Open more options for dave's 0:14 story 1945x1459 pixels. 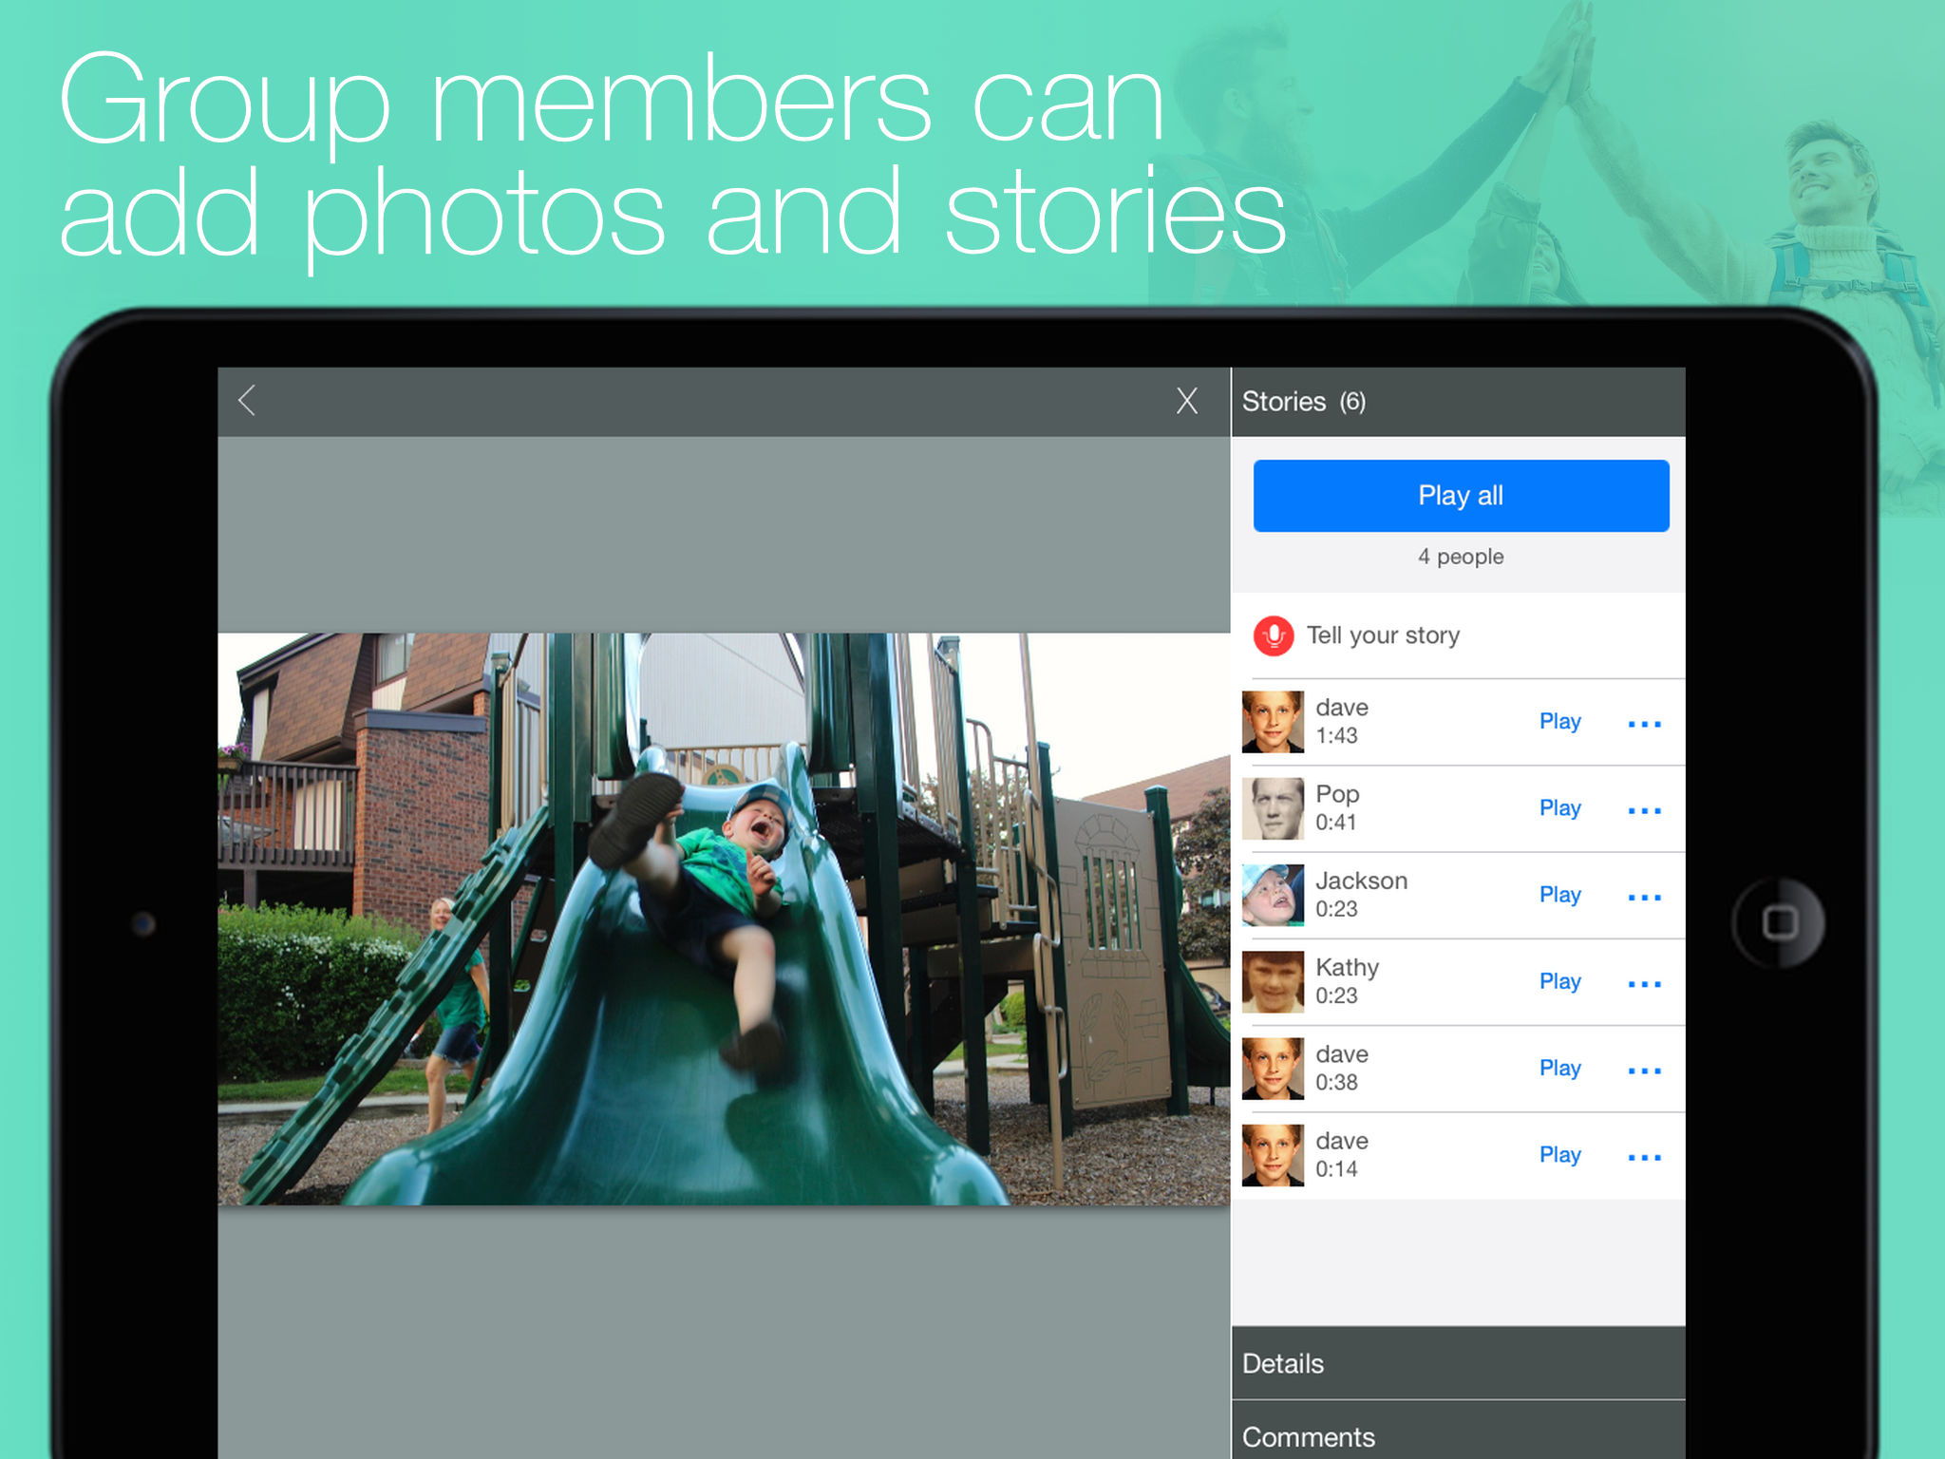tap(1644, 1157)
